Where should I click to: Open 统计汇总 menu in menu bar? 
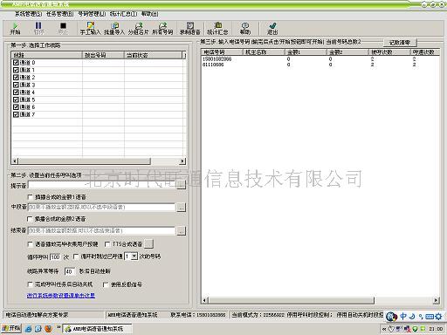[123, 14]
